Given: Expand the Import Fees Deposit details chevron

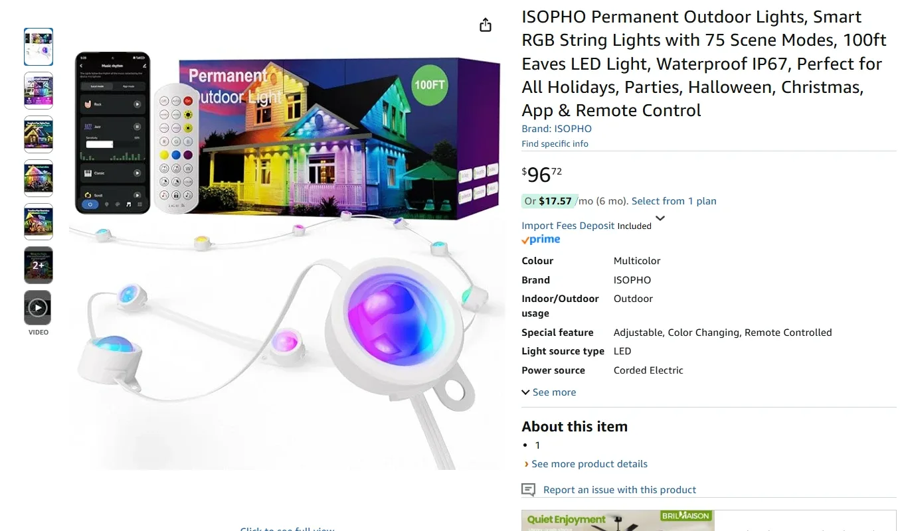Looking at the screenshot, I should [x=660, y=218].
